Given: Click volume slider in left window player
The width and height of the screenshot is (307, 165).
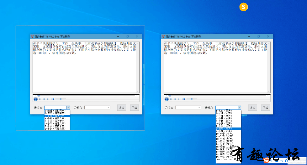Looking at the screenshot, I should (x=61, y=99).
